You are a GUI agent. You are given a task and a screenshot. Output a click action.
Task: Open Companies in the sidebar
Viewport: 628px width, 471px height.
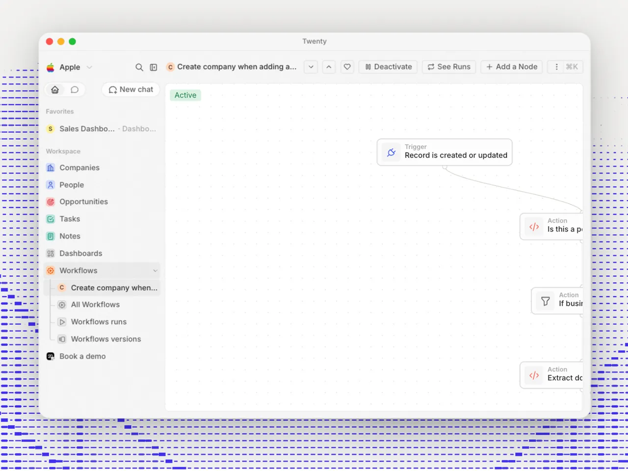102,168
